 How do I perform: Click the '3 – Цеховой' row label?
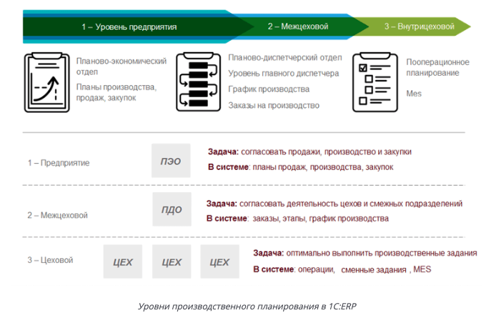pos(50,260)
